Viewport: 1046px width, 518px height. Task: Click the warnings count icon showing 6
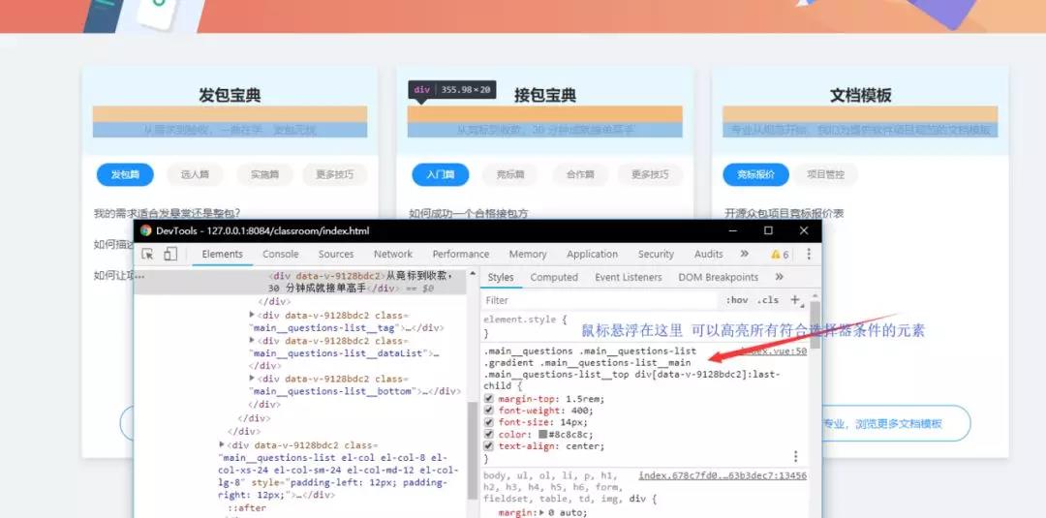(x=780, y=254)
